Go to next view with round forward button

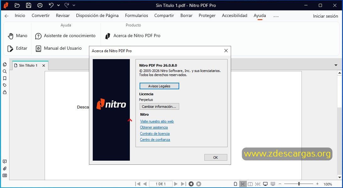pyautogui.click(x=199, y=184)
